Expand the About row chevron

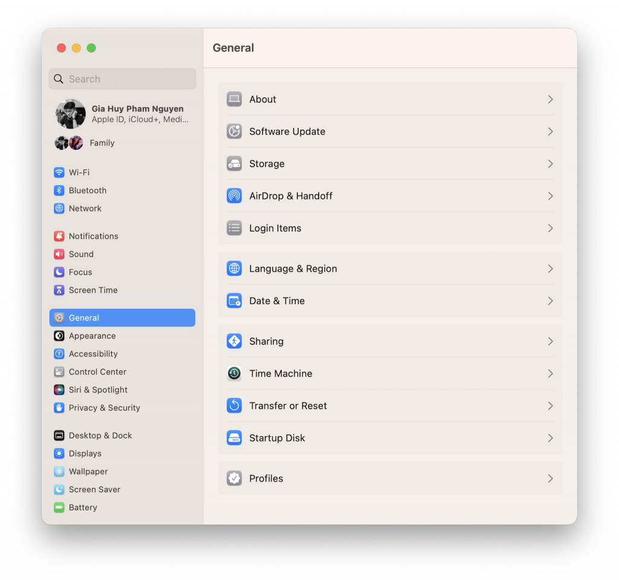point(550,99)
